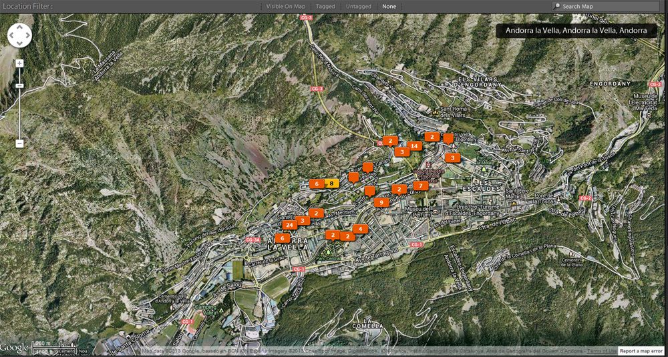668x357 pixels.
Task: Select the 2 marker on Av. Meritxell
Action: coord(316,213)
